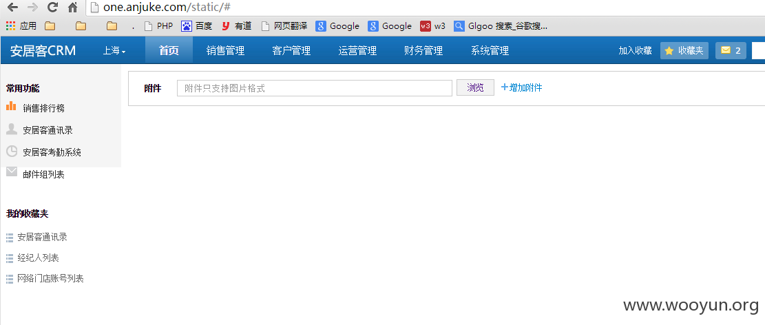Open the first Google bookmark
Image resolution: width=765 pixels, height=325 pixels.
[x=337, y=26]
